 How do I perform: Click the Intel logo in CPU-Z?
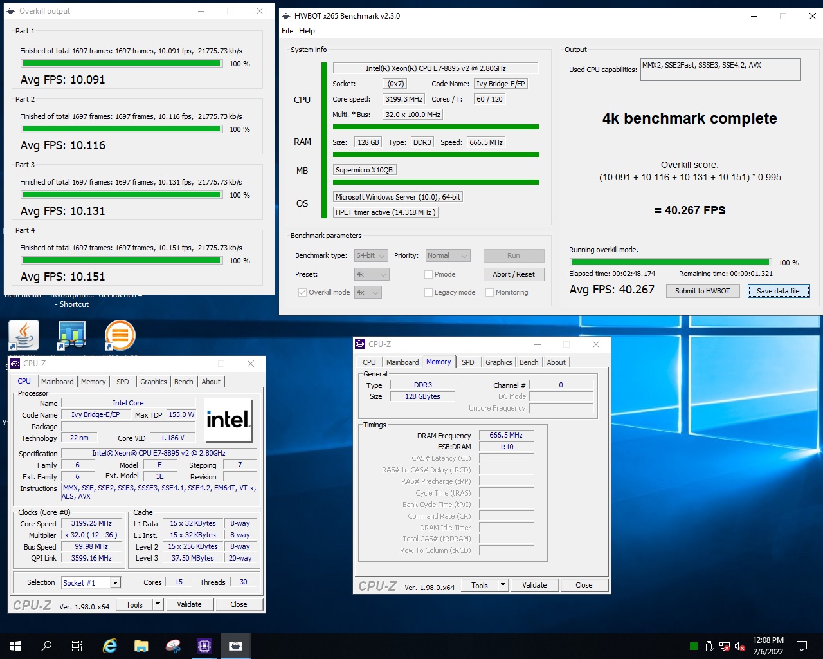tap(228, 420)
